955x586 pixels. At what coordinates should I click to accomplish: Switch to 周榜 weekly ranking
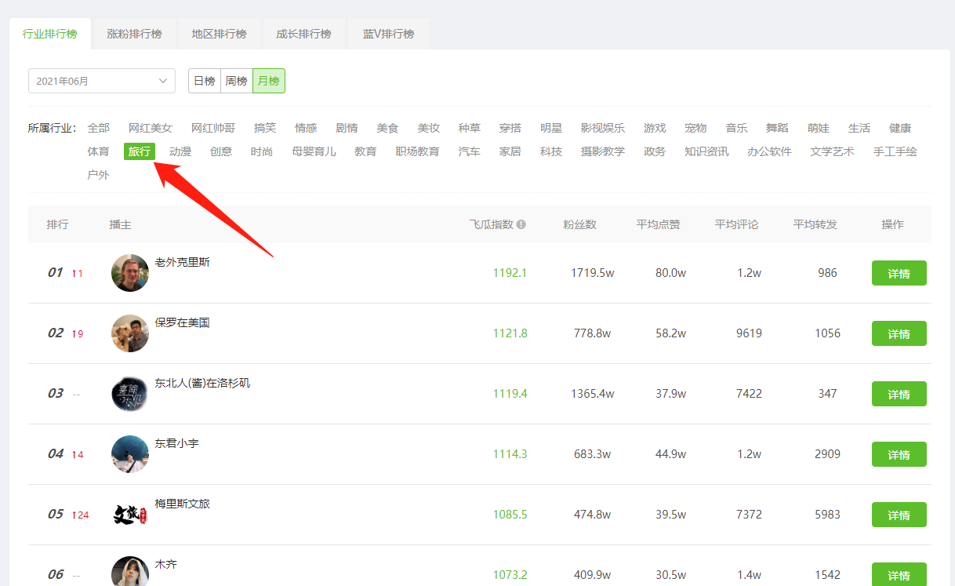(236, 81)
